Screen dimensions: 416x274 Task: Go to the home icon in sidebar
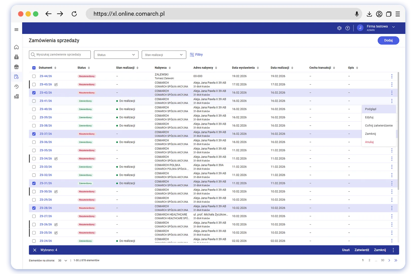16,47
